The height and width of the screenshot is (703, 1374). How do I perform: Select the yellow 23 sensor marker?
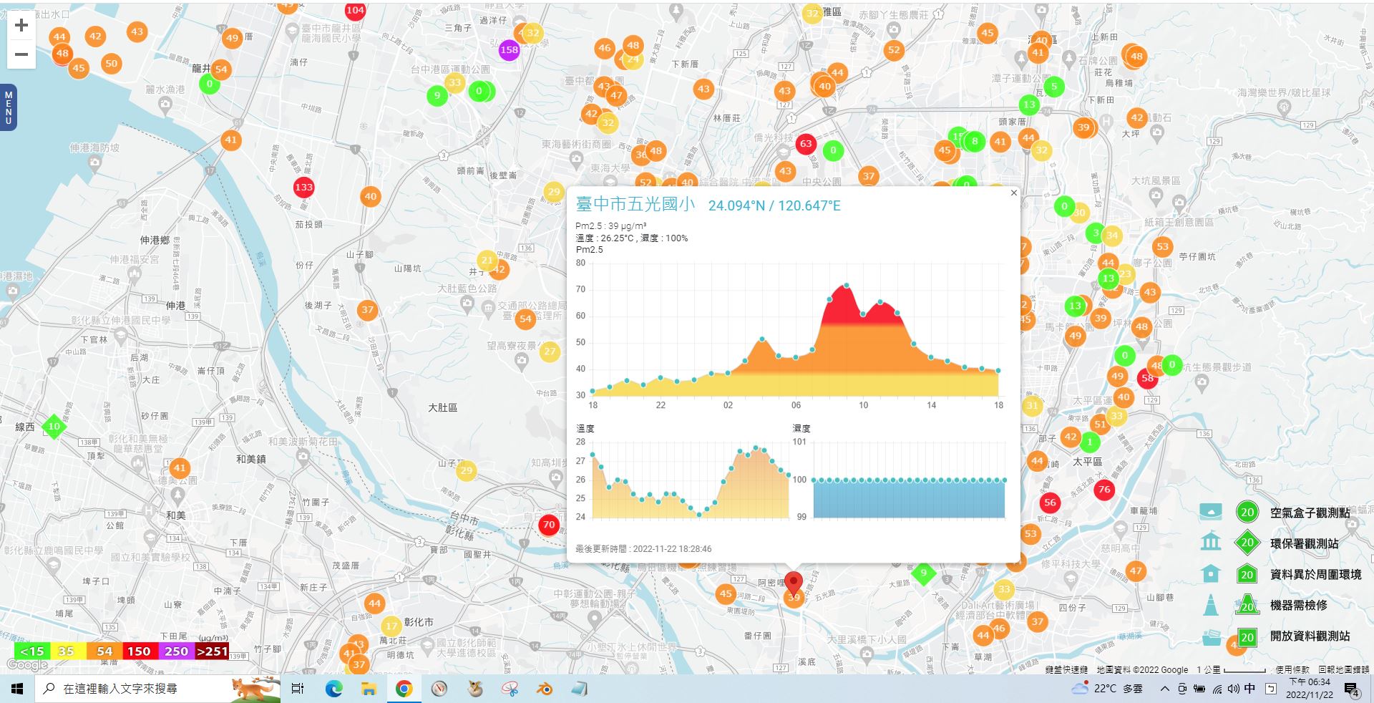1126,273
